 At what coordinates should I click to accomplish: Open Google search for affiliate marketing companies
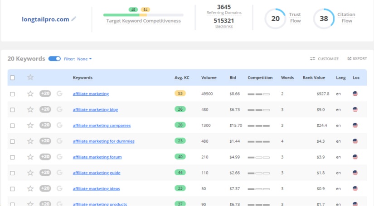pyautogui.click(x=59, y=125)
